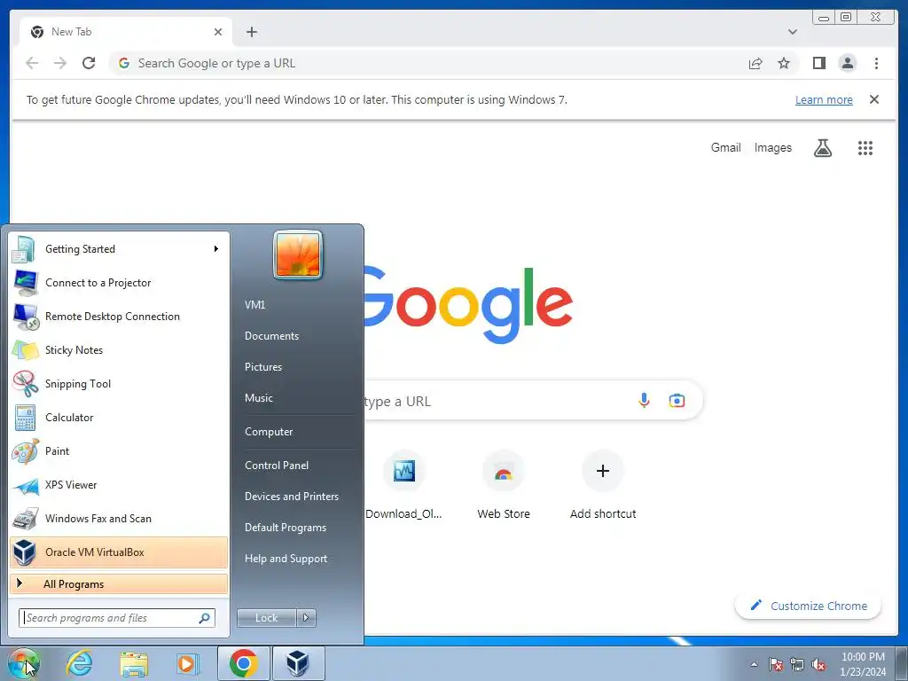Open Devices and Printers
The width and height of the screenshot is (908, 681).
coord(291,497)
